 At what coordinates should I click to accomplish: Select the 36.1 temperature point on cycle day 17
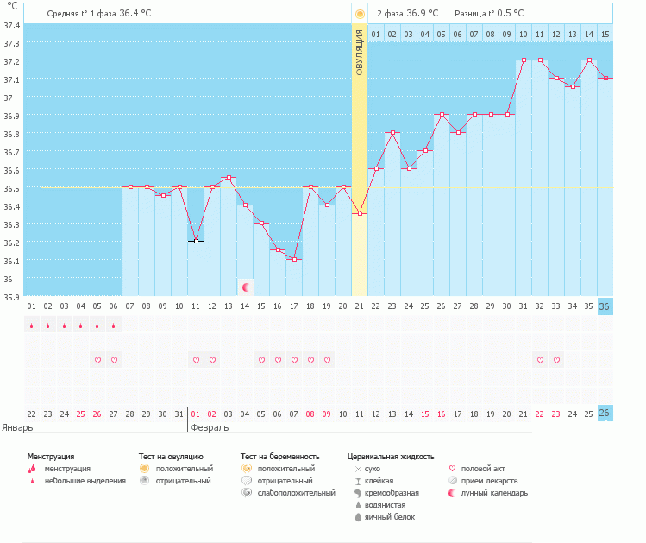tap(294, 259)
